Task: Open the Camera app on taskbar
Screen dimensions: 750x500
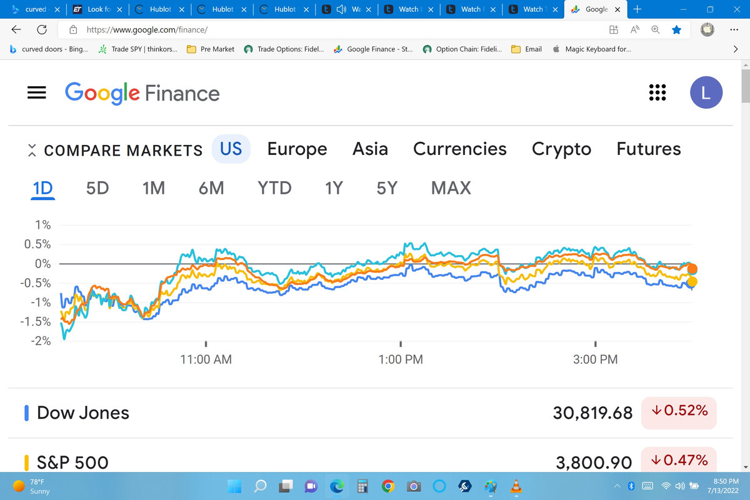Action: tap(413, 486)
